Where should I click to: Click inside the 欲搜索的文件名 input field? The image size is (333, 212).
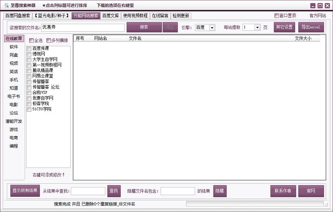pos(83,27)
